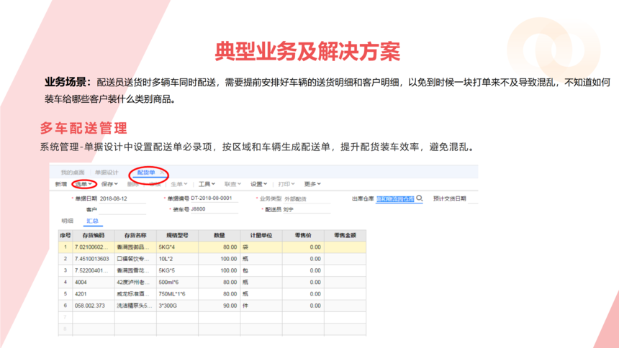Click spec cell 3*300G

coord(177,306)
